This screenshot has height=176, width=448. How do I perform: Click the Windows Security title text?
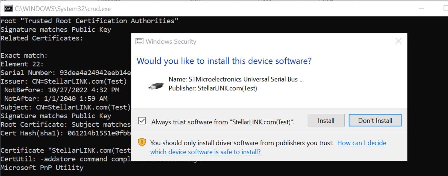tap(171, 41)
